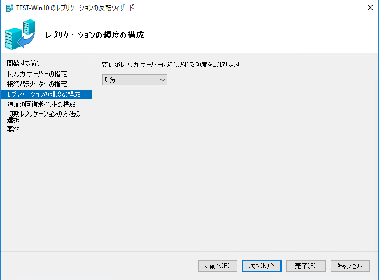Jump to the 追加の回復ポイントの構成 step
The image size is (379, 280).
point(41,104)
